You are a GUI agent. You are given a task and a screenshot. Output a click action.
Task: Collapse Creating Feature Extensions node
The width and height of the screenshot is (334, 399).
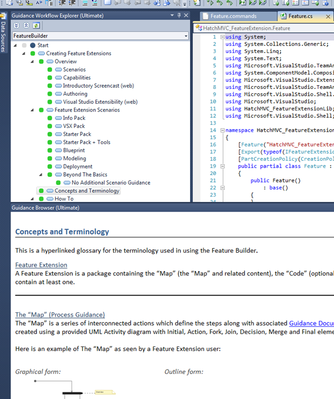click(24, 54)
